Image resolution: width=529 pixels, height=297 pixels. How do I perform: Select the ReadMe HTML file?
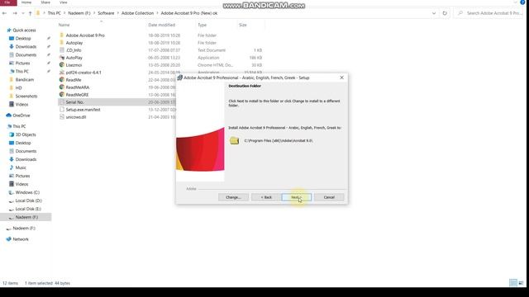pyautogui.click(x=74, y=80)
